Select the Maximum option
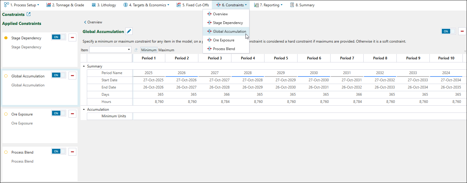Screen dimensions: 467x183 166,50
